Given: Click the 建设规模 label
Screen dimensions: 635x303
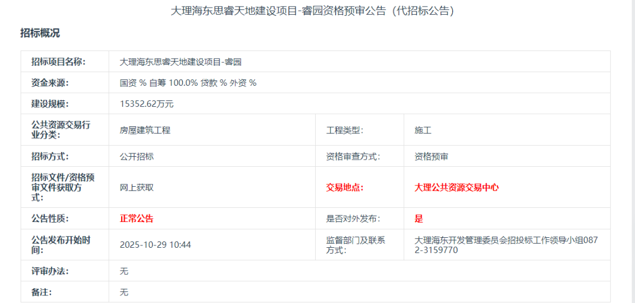Looking at the screenshot, I should [50, 104].
